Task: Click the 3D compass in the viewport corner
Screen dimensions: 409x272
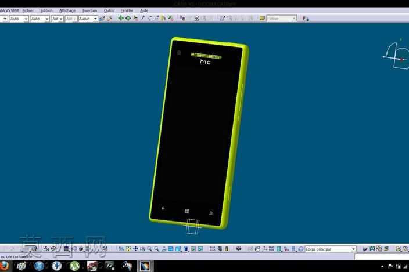Action: coord(396,55)
